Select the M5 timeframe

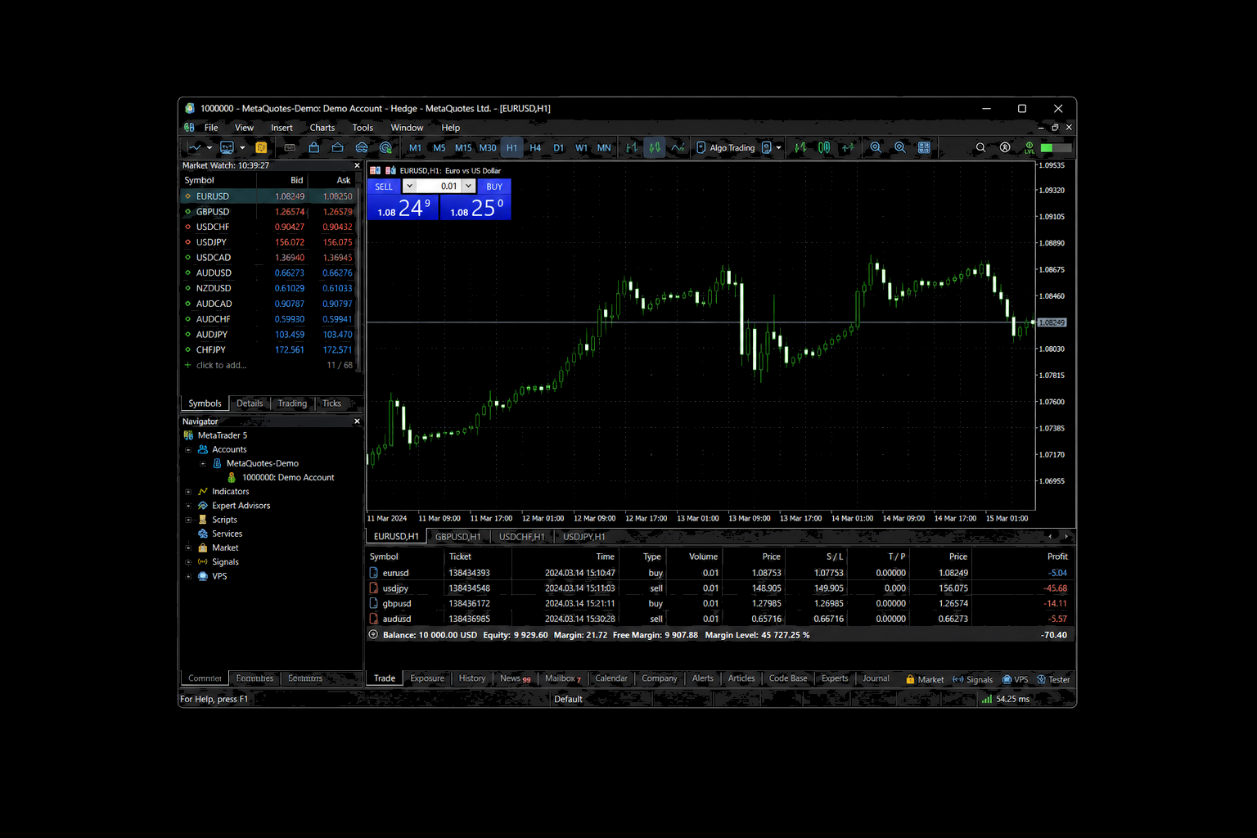point(439,148)
